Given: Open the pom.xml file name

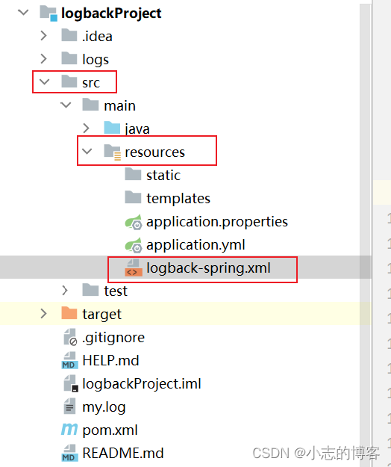Looking at the screenshot, I should 110,430.
